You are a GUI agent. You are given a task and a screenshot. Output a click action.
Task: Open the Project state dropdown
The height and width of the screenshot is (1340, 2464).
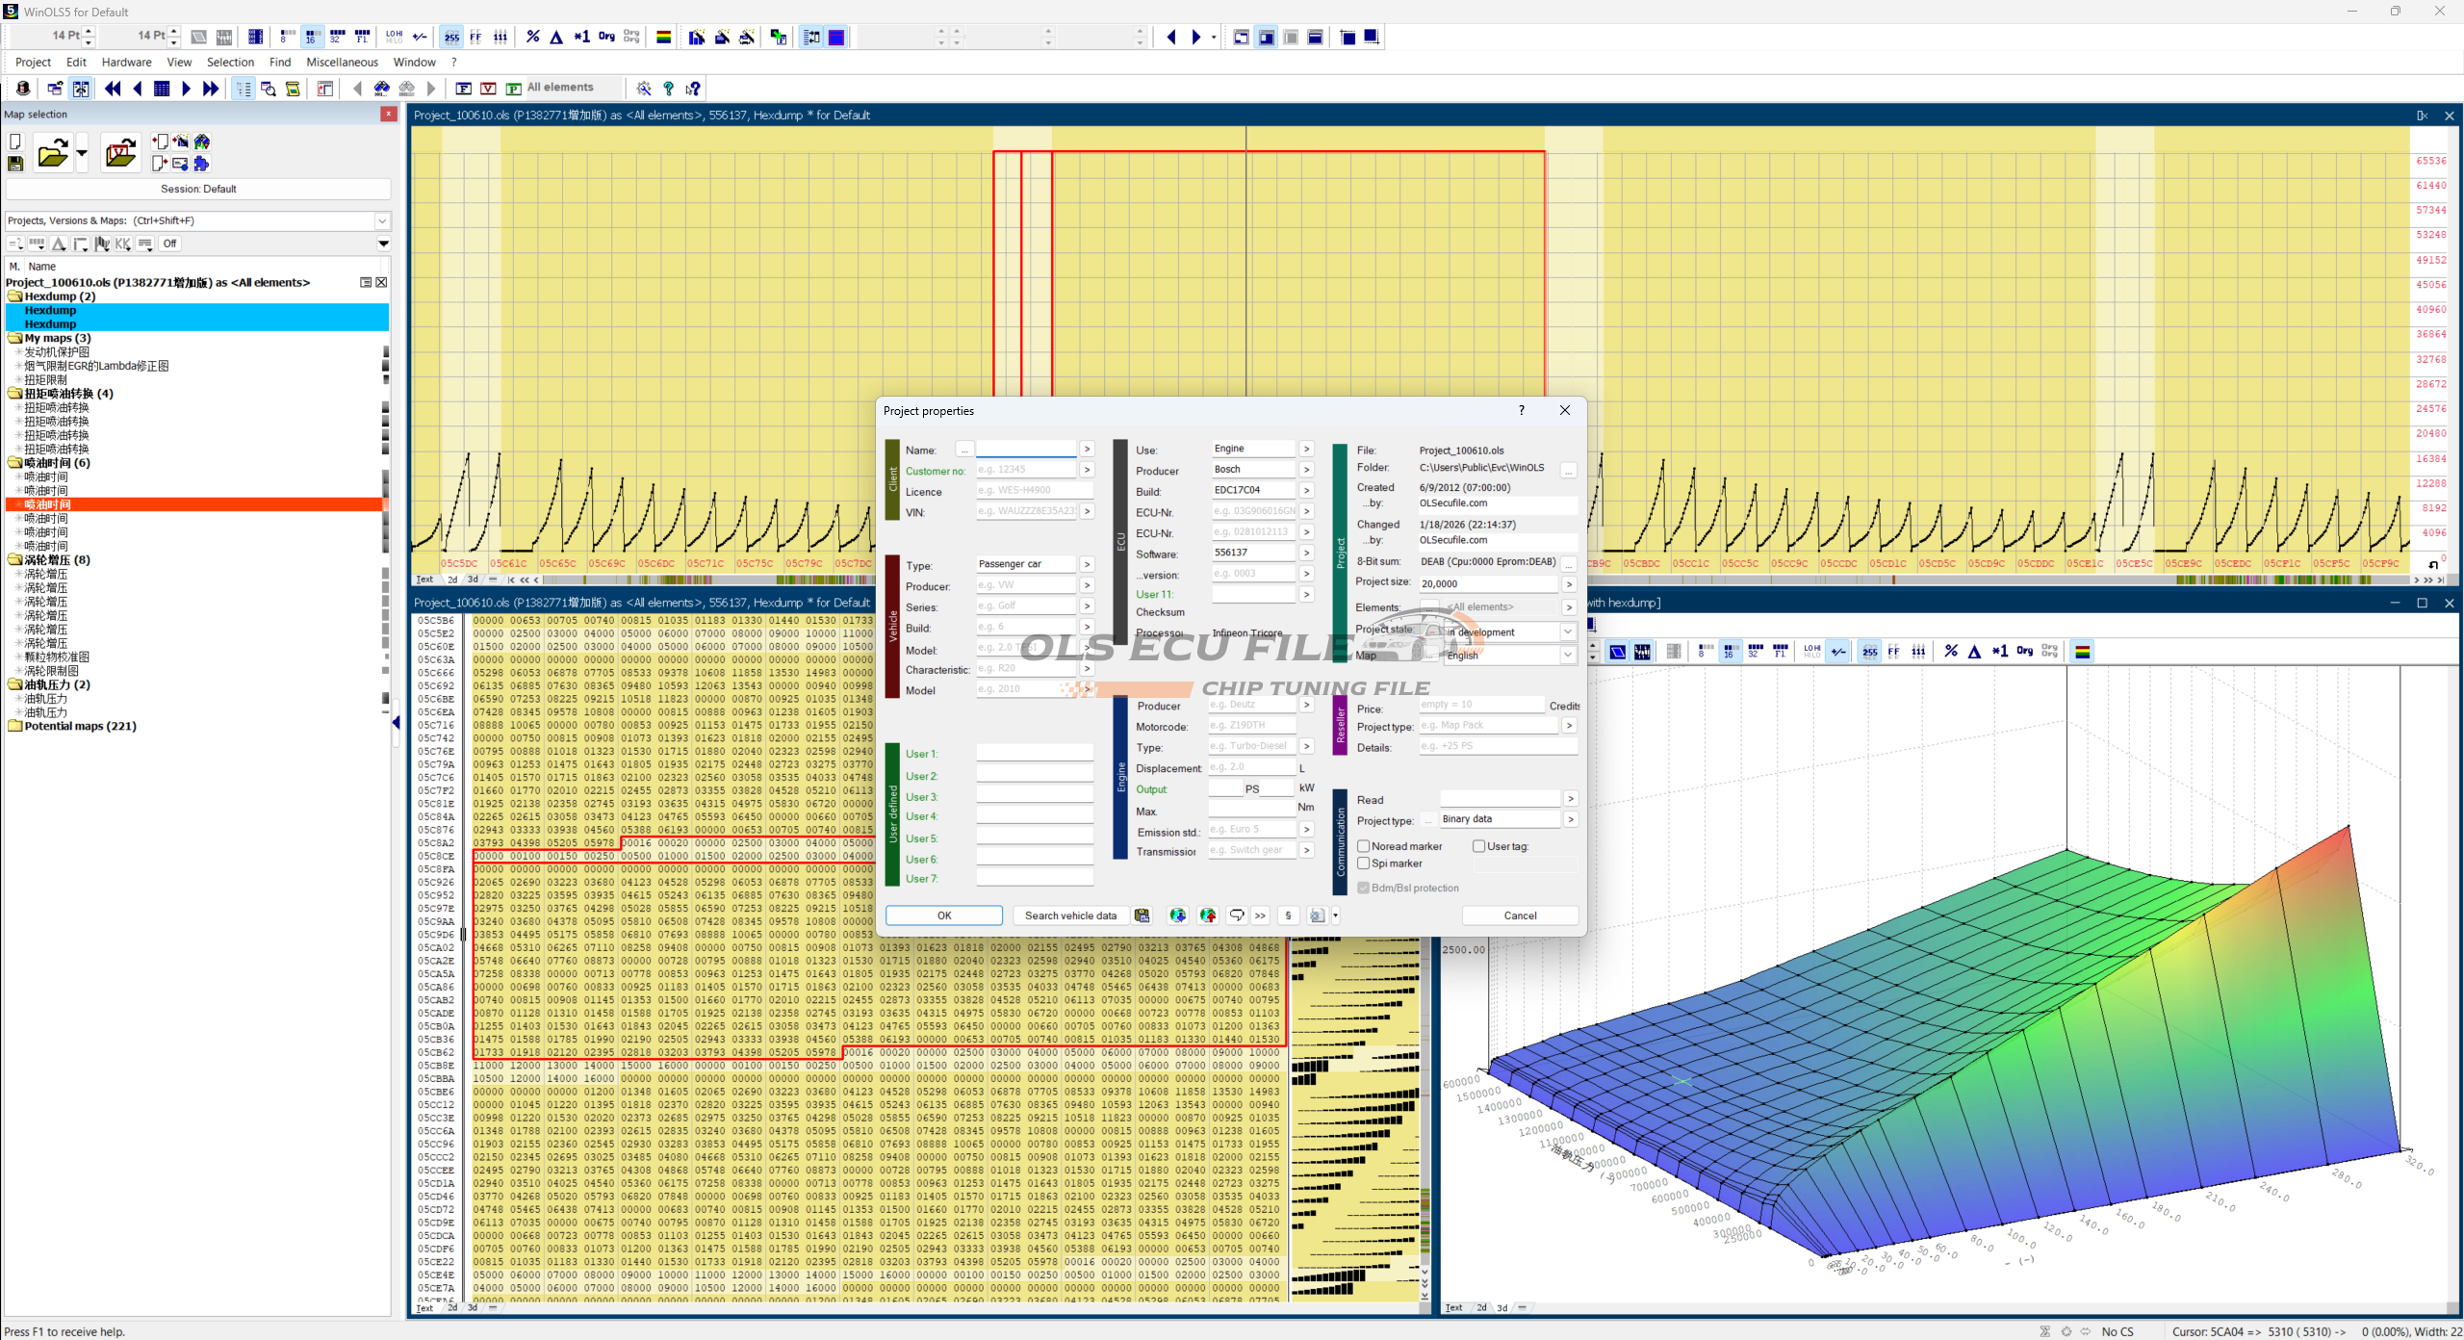[1568, 632]
